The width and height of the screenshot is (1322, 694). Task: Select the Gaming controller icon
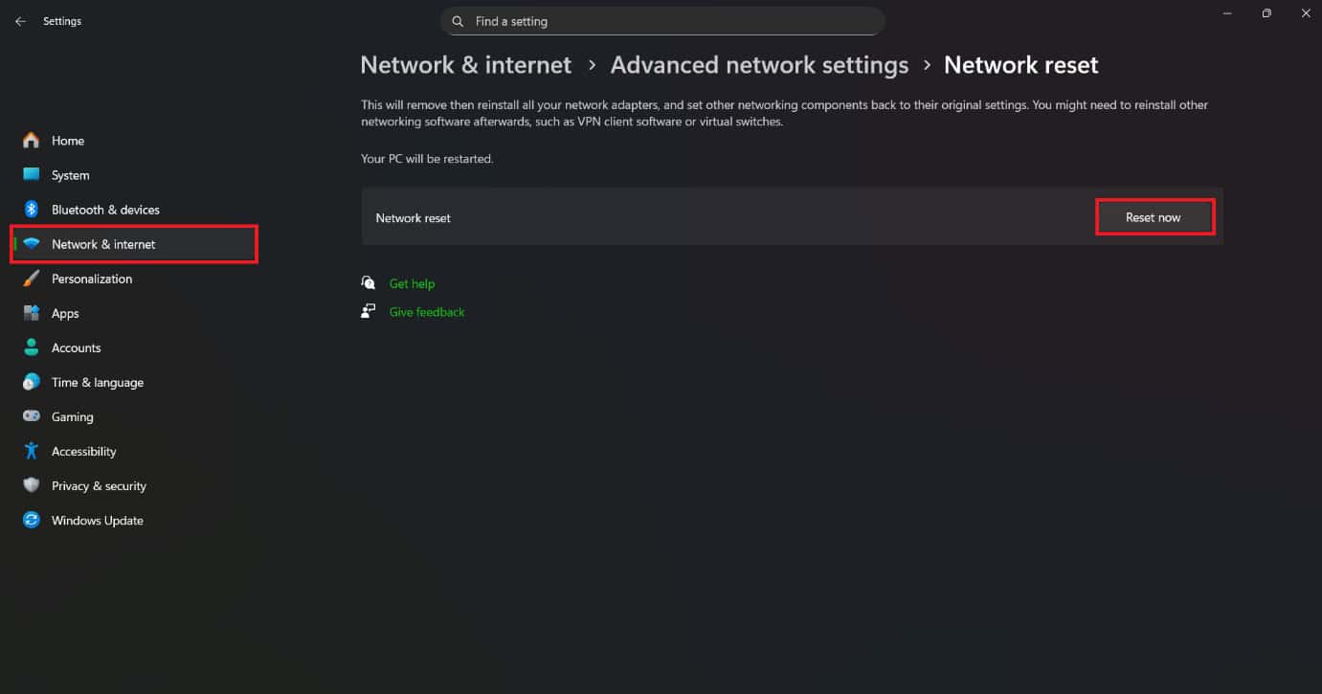tap(32, 416)
